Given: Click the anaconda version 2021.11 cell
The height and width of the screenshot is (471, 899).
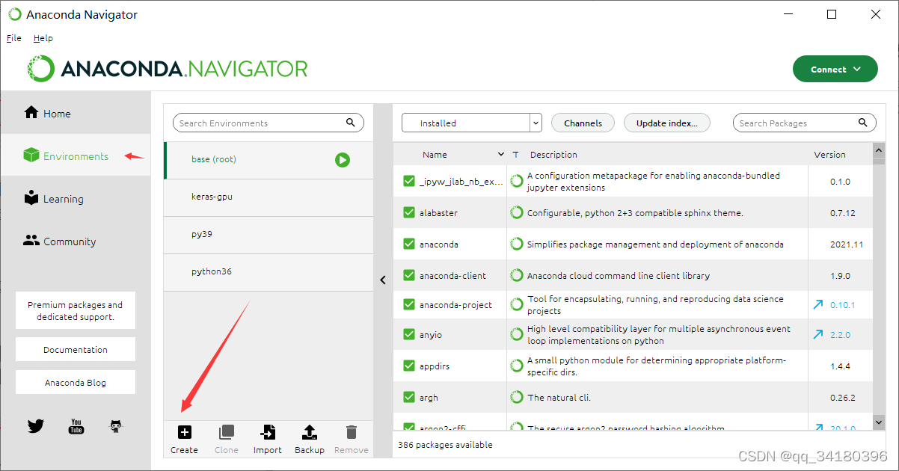Looking at the screenshot, I should (840, 244).
